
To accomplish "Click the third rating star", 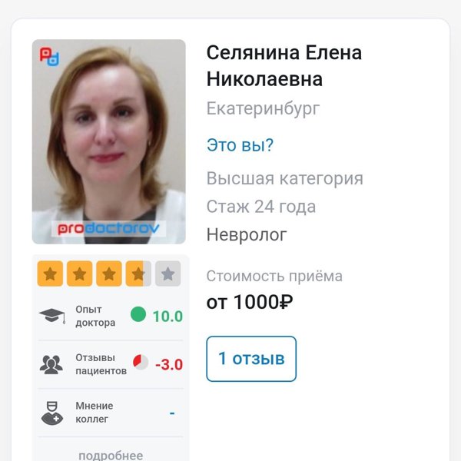I will click(109, 274).
